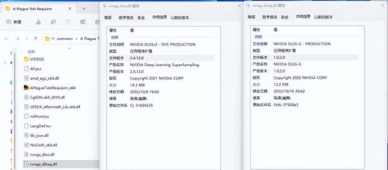Open Security (安全) tab in nvngx_dlss.dll properties

point(141,17)
